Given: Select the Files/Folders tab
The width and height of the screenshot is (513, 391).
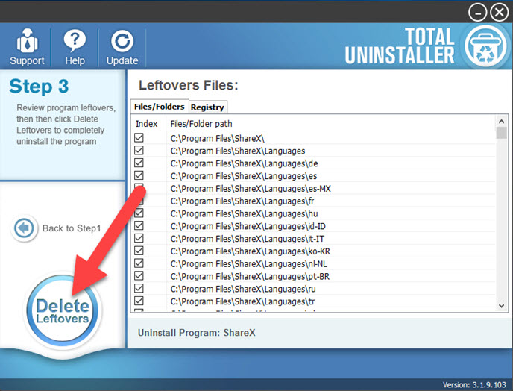Looking at the screenshot, I should [160, 107].
